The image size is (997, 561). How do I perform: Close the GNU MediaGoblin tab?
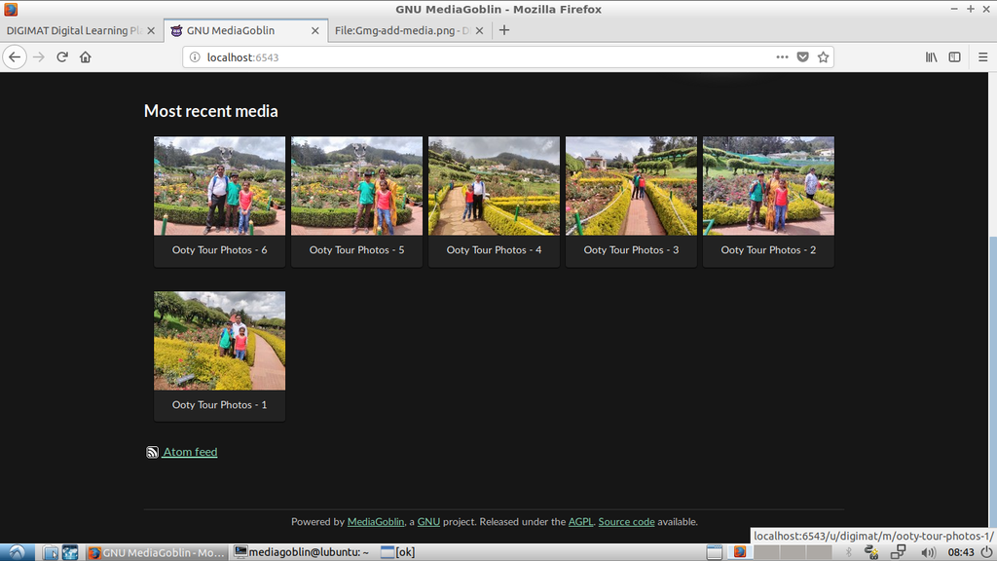pos(314,30)
